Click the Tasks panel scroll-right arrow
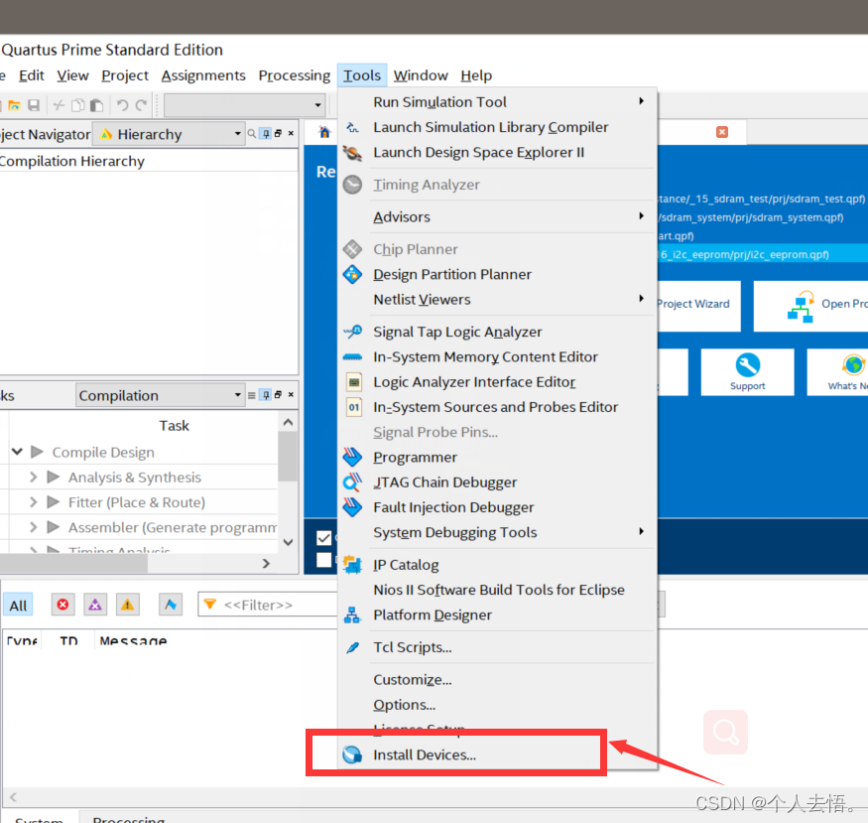The image size is (868, 823). 266,564
